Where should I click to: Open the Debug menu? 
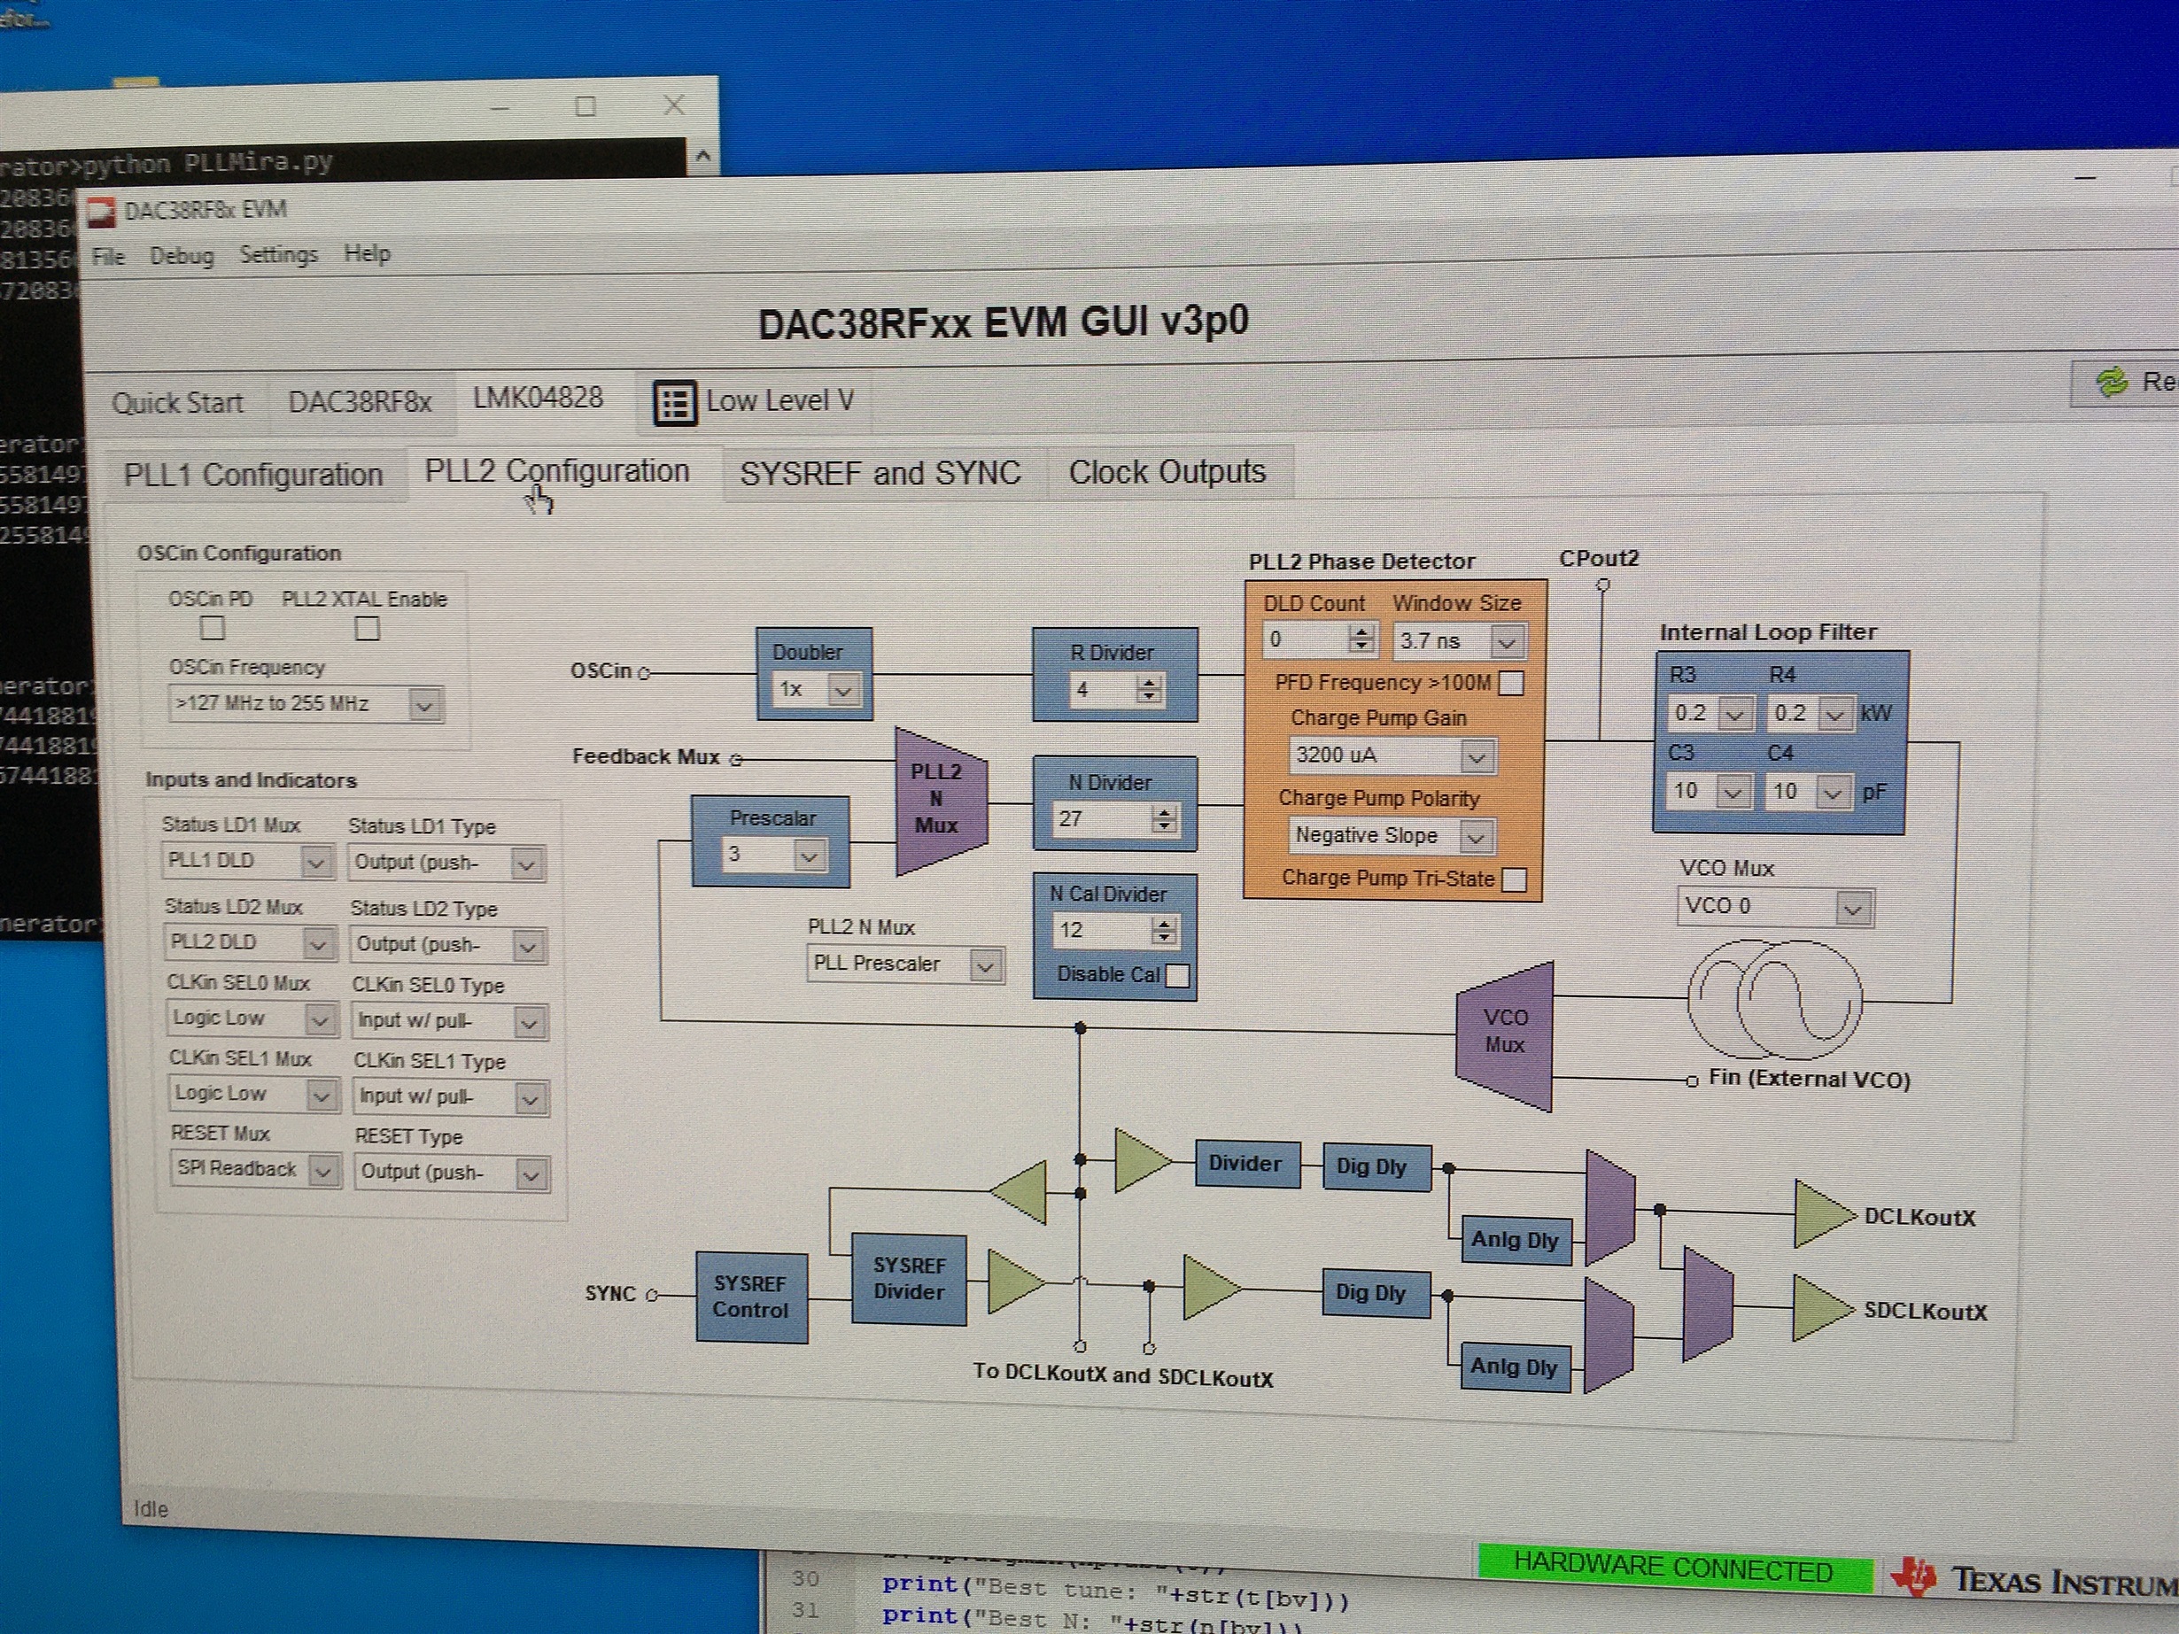pos(182,256)
